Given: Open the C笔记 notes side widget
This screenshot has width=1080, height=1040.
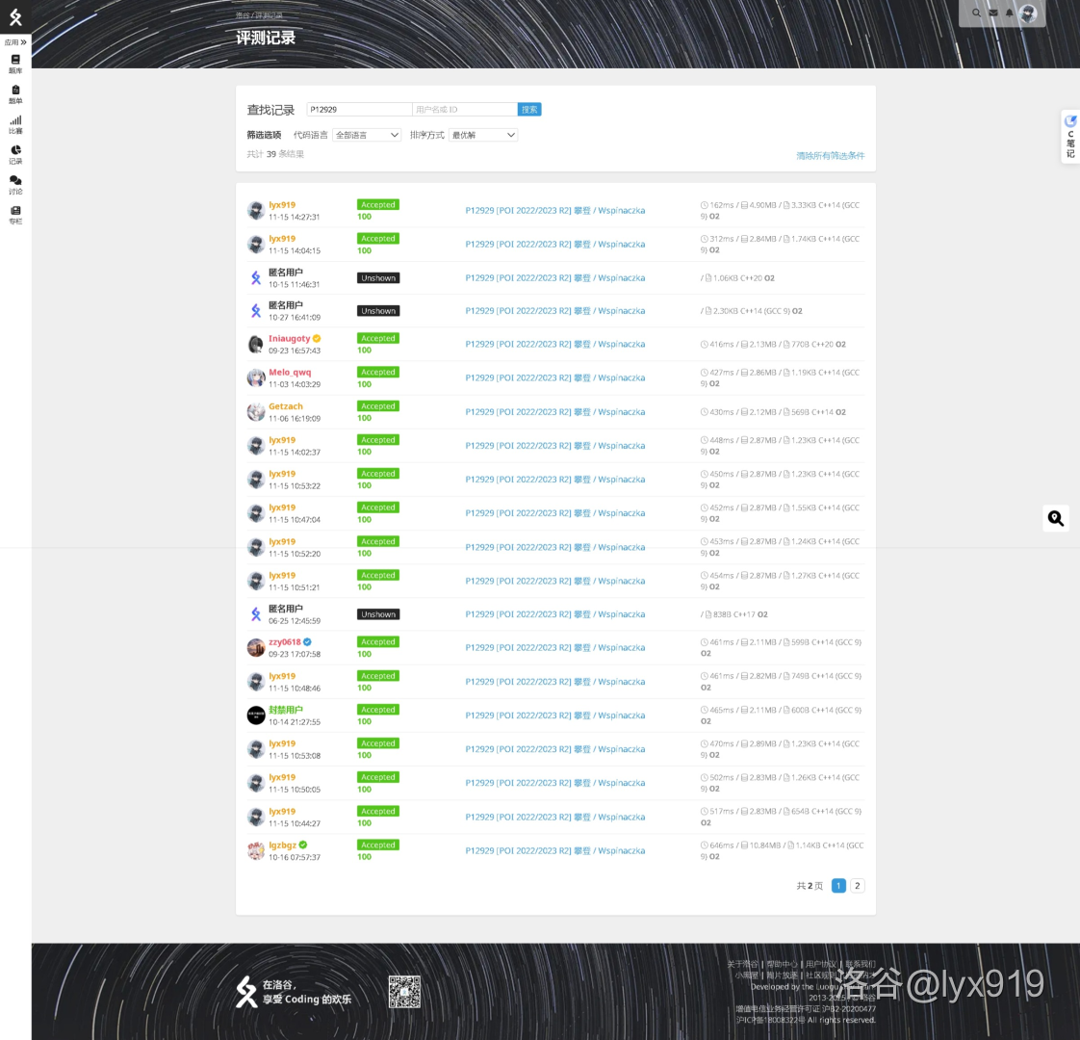Looking at the screenshot, I should coord(1070,137).
